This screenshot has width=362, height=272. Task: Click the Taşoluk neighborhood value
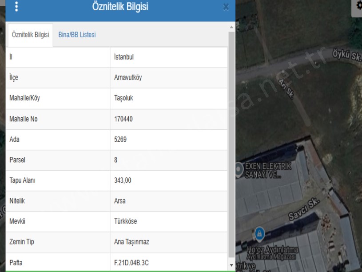coord(124,99)
